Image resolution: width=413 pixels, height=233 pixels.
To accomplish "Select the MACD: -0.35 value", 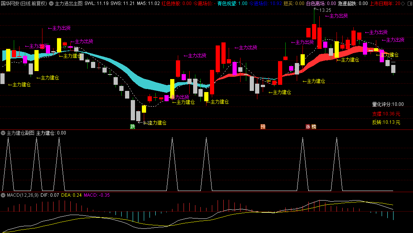I will (97, 195).
